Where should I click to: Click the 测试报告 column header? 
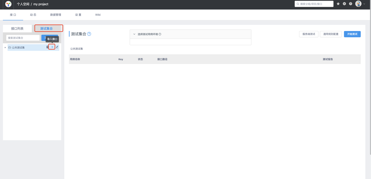(x=328, y=59)
